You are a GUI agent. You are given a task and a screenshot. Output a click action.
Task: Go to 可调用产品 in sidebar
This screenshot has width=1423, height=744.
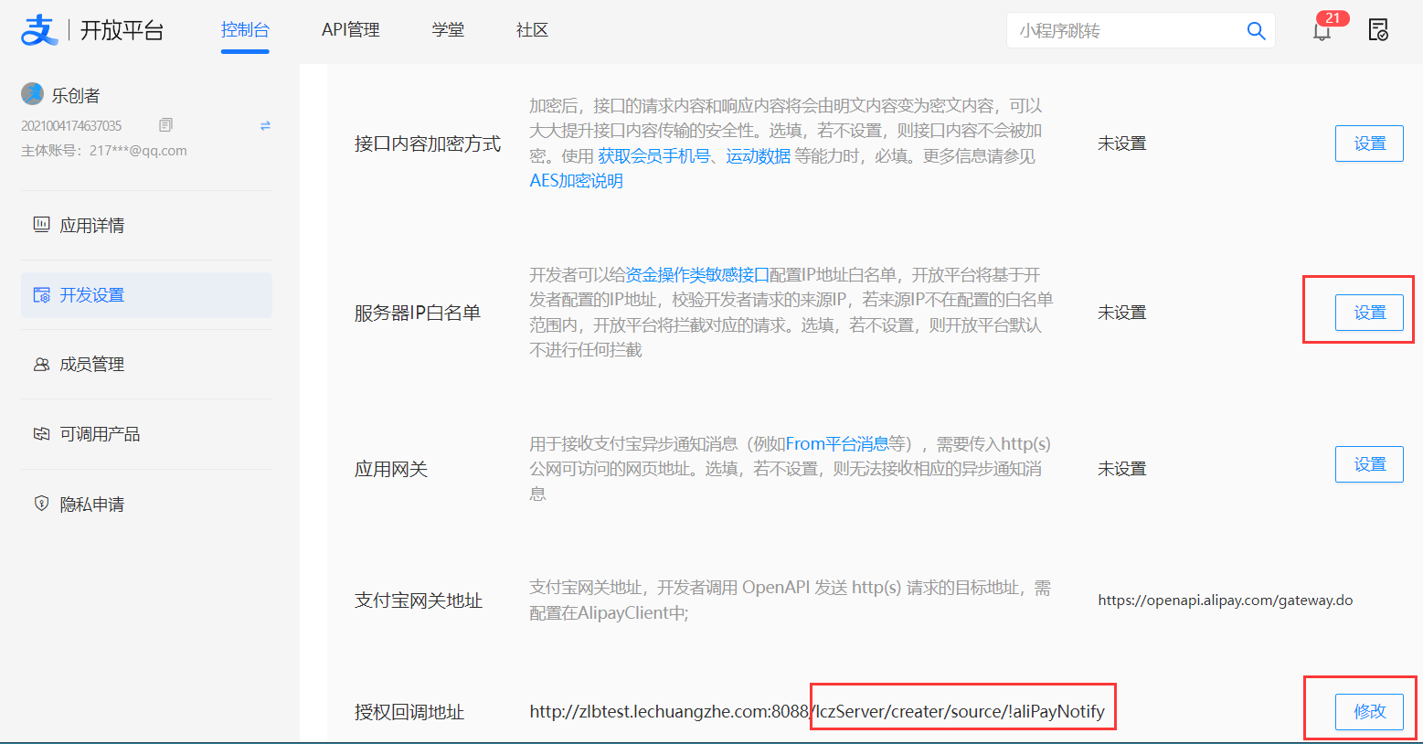(99, 434)
